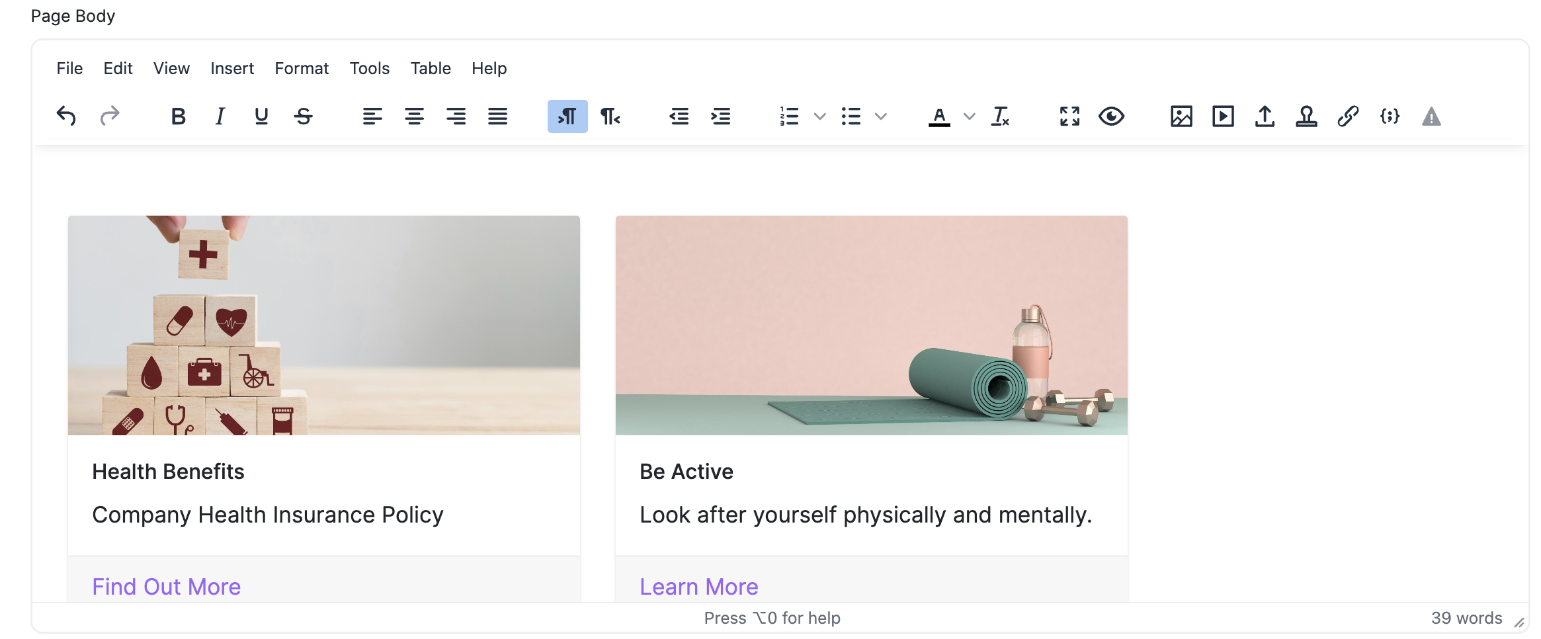
Task: Click the warning triangle icon
Action: click(x=1431, y=116)
